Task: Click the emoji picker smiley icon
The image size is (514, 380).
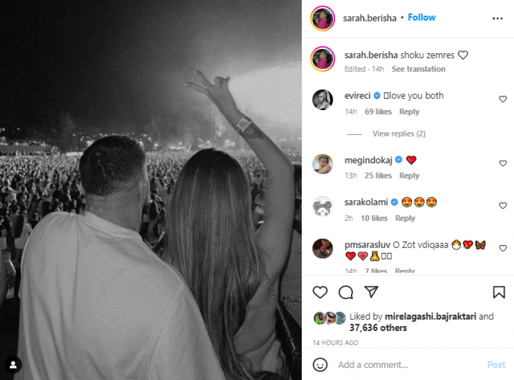Action: [x=320, y=364]
